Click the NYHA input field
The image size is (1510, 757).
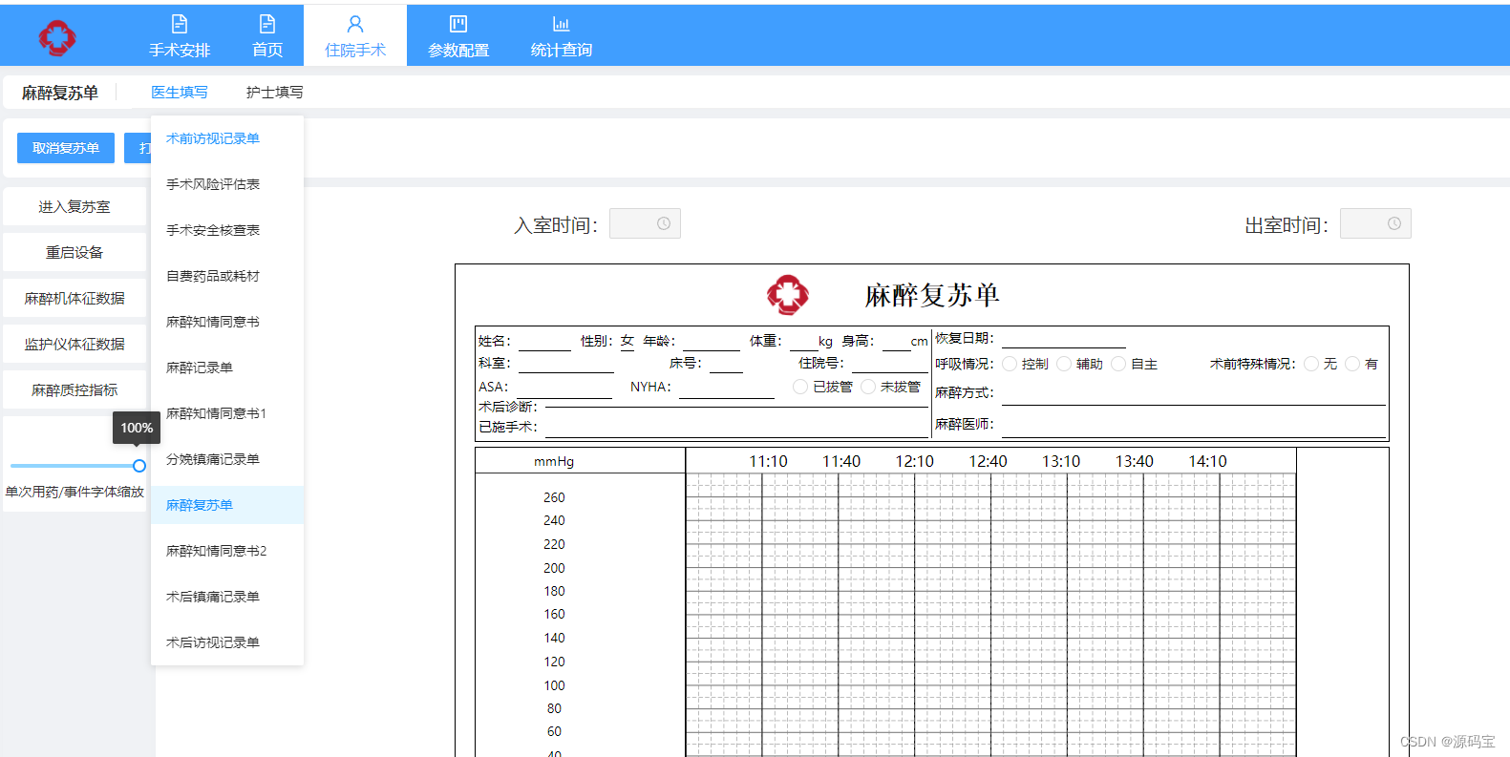(727, 388)
